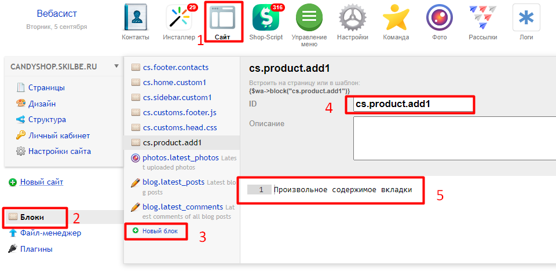
Task: Open the Контакты app icon
Action: pos(136,18)
